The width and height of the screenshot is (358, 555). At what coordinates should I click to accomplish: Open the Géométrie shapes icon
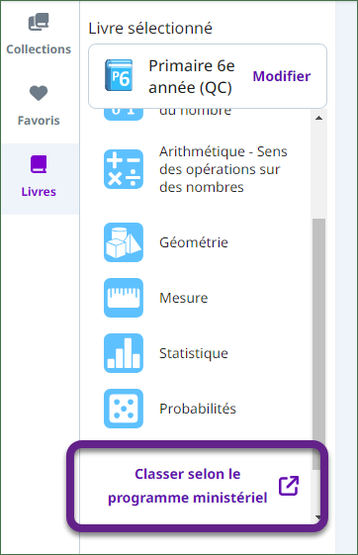pyautogui.click(x=124, y=242)
